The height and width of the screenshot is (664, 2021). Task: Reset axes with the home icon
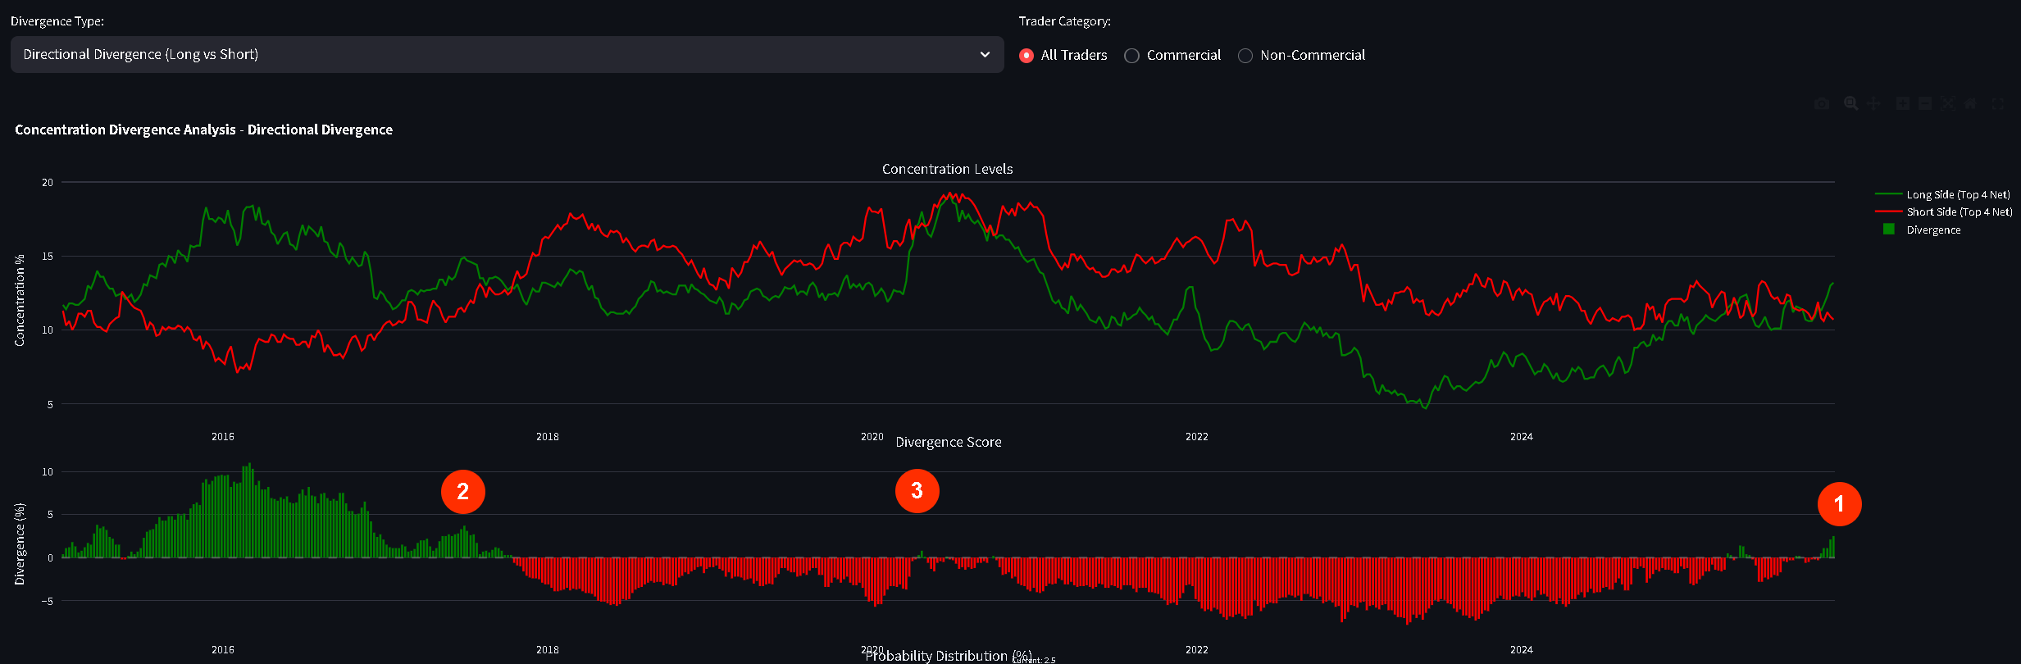click(x=1970, y=103)
